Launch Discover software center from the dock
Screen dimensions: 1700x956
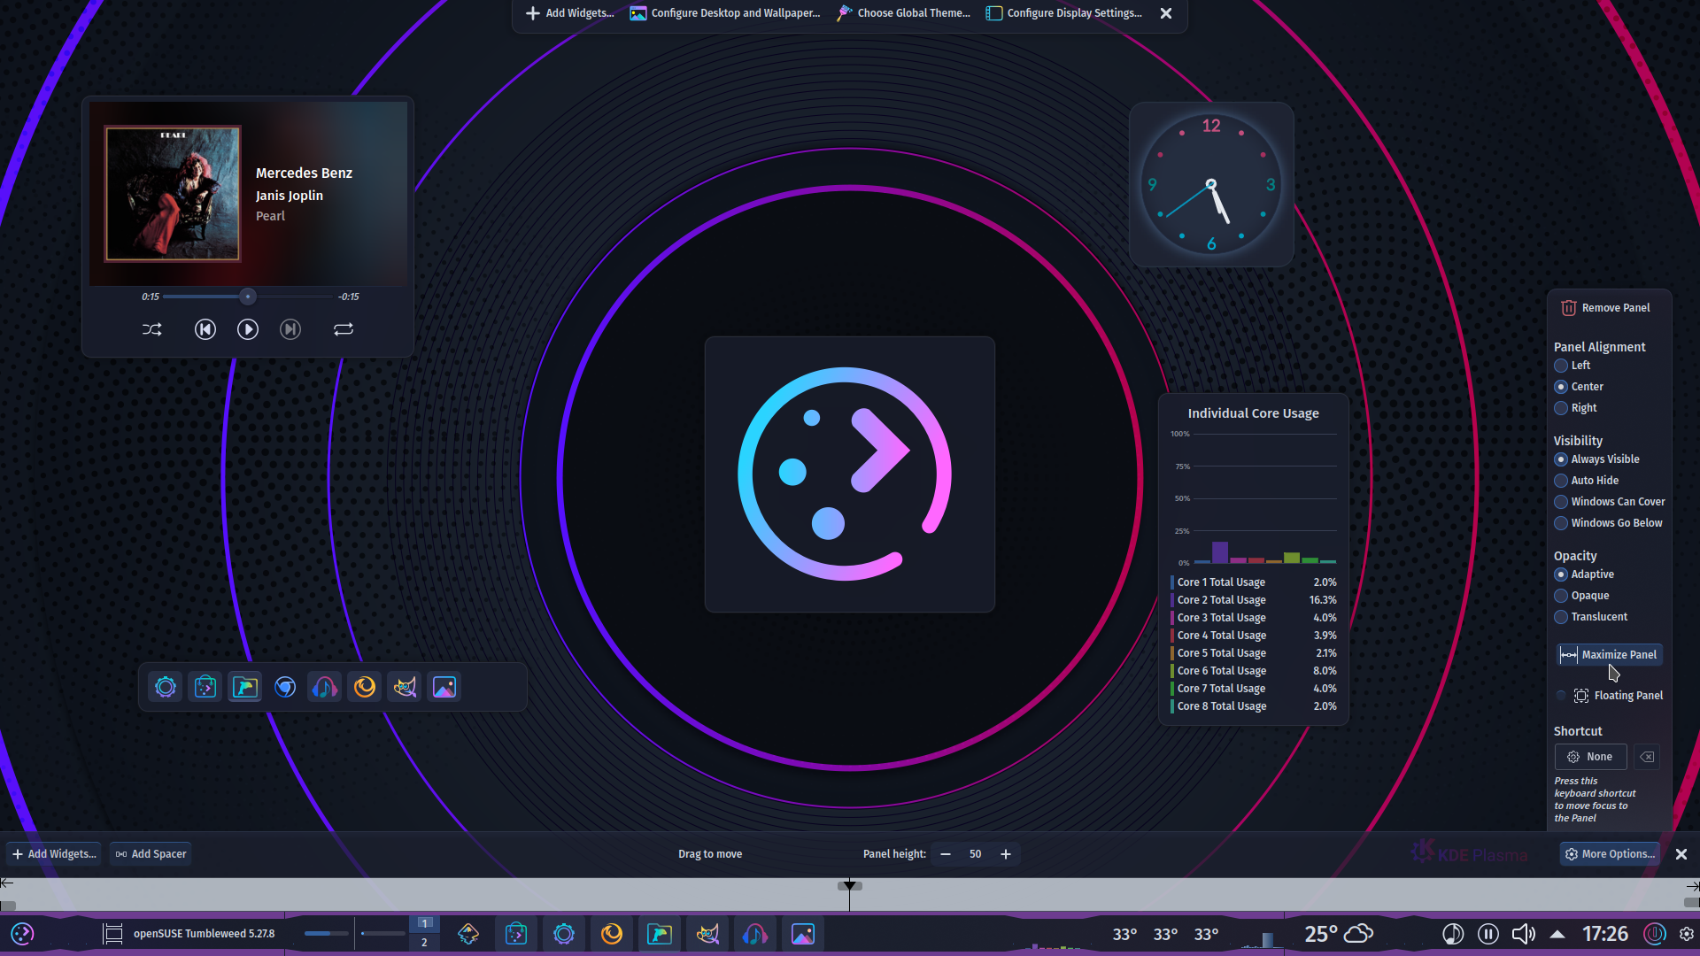pyautogui.click(x=205, y=686)
